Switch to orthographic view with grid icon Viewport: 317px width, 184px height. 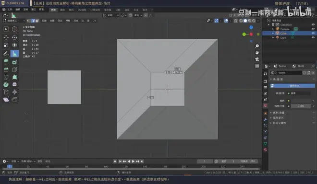point(257,66)
